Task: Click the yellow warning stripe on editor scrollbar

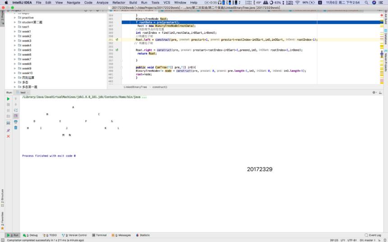Action: tap(382, 47)
